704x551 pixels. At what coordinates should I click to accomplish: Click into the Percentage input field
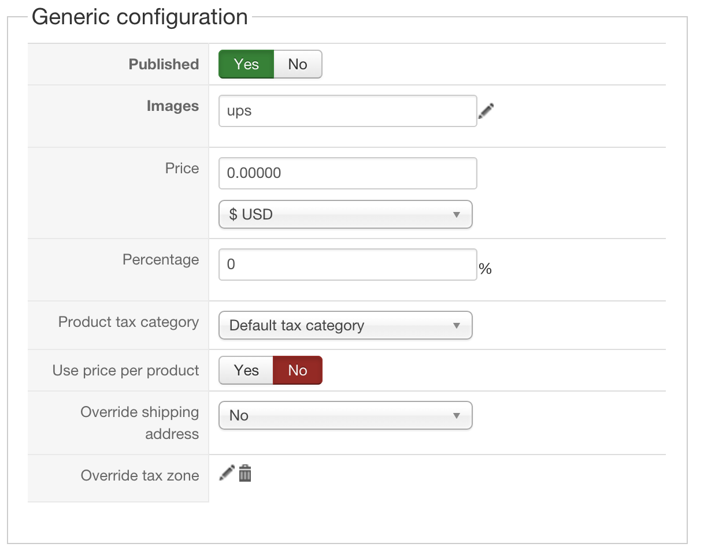[x=347, y=265]
